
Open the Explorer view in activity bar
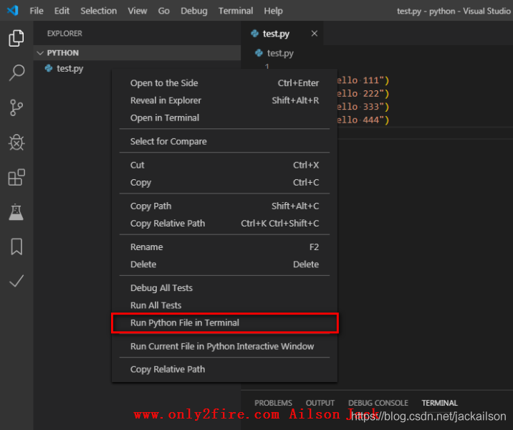pos(16,38)
